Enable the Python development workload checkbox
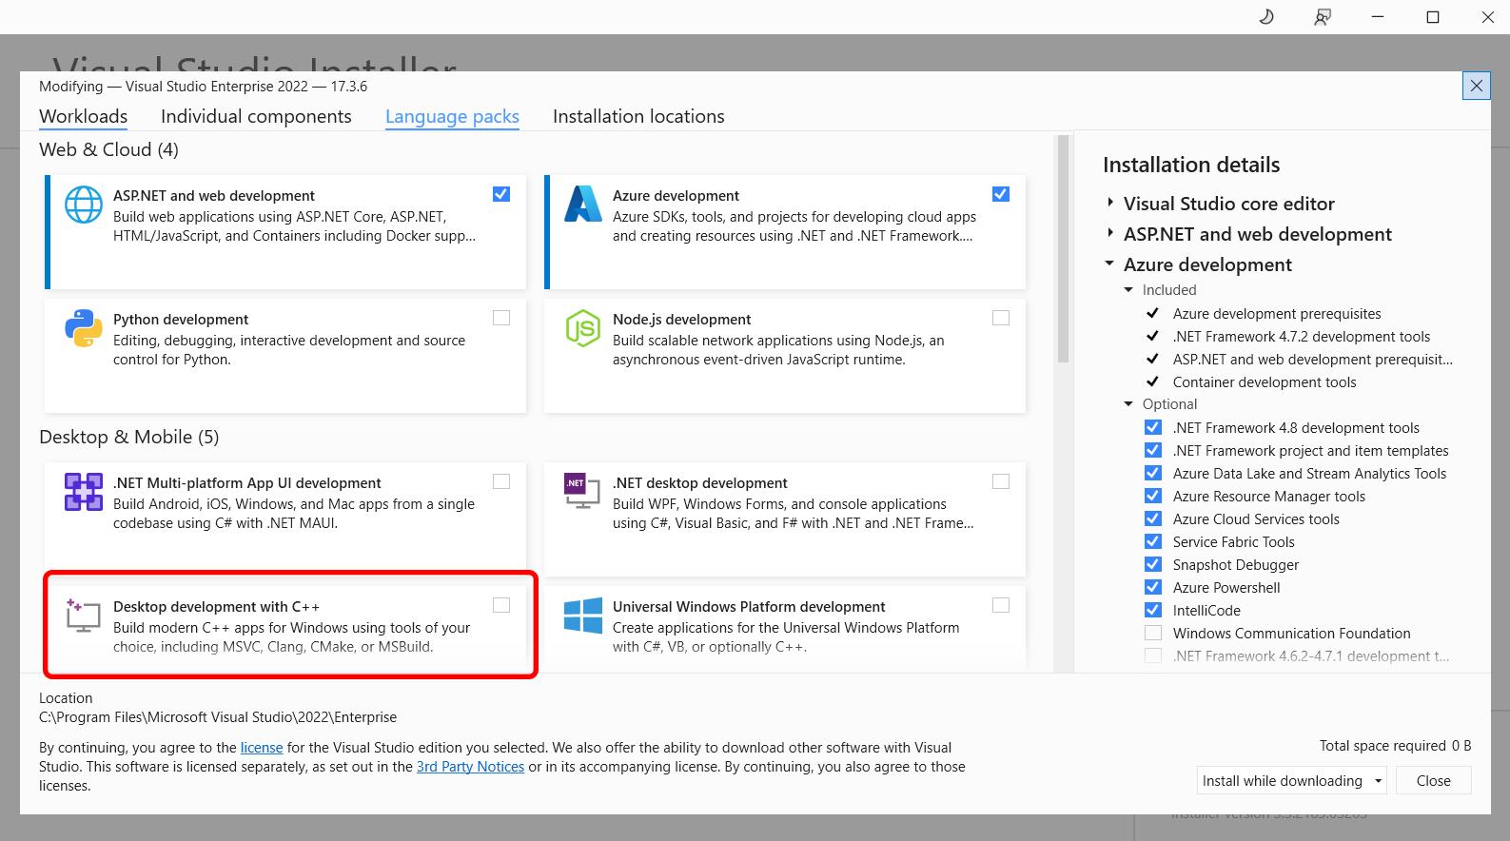 pos(501,318)
